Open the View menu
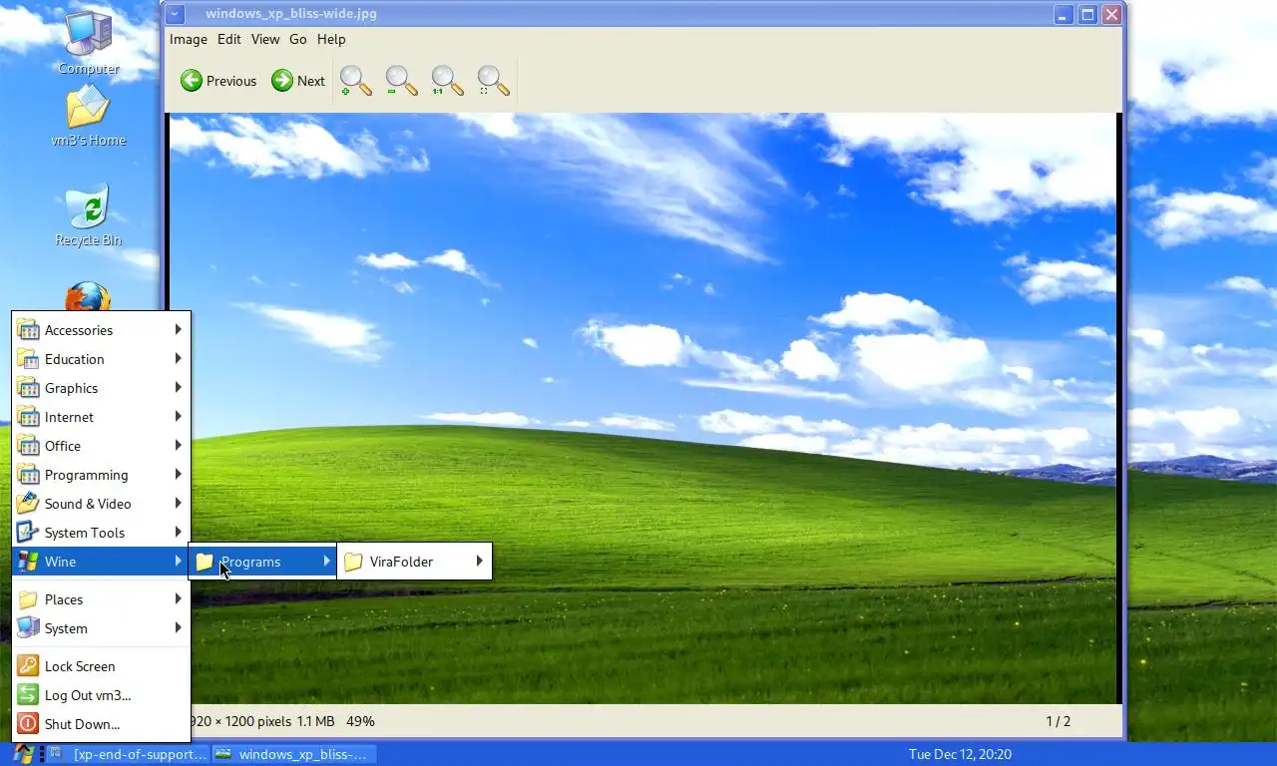The height and width of the screenshot is (766, 1277). [x=265, y=39]
